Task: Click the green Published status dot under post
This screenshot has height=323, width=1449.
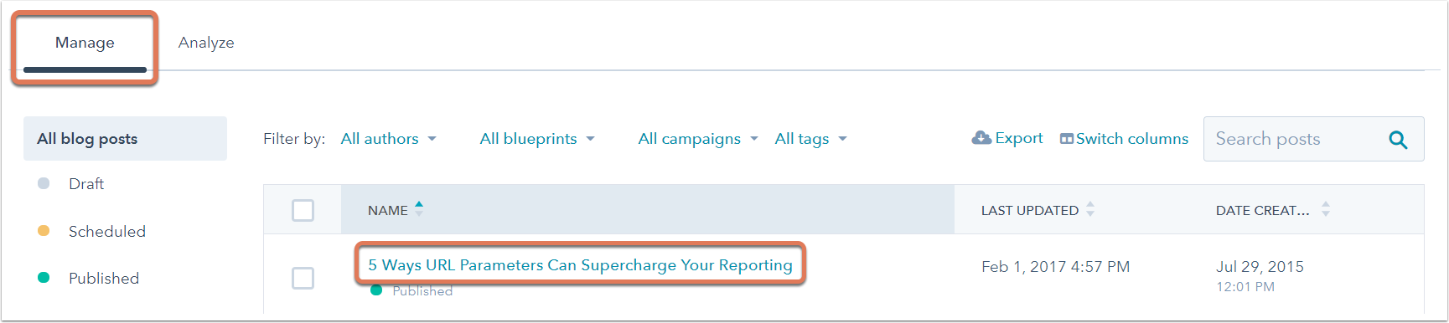Action: tap(376, 290)
